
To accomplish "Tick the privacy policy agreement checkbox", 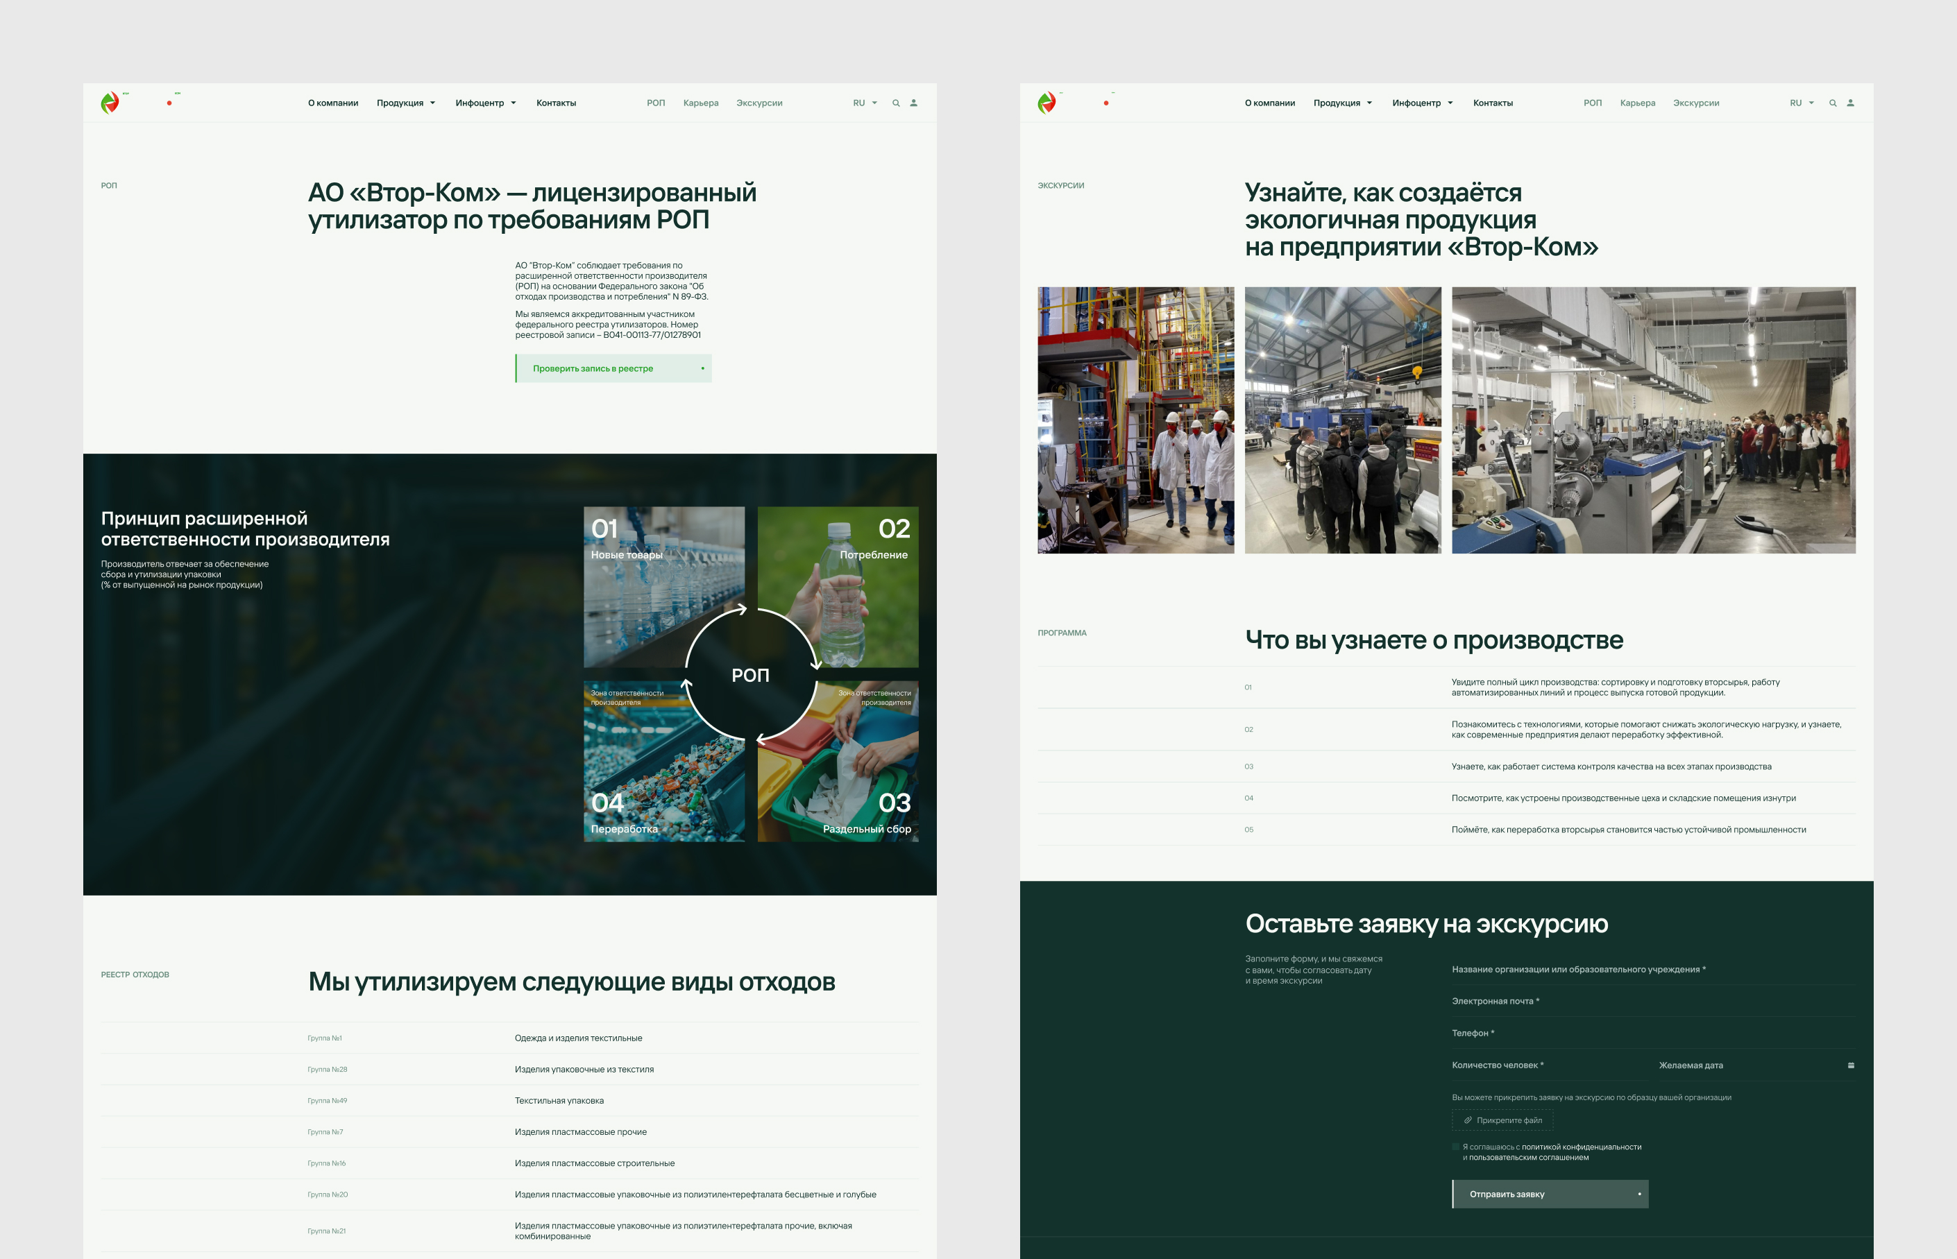I will tap(1456, 1147).
